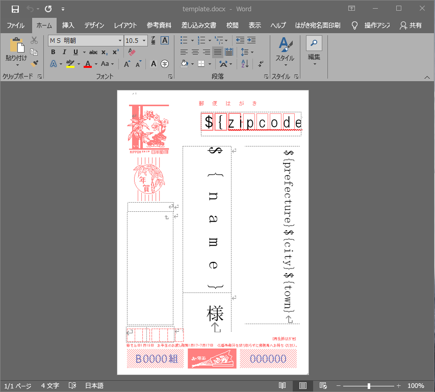
Task: Switch to Read Mode view icon
Action: pos(282,385)
